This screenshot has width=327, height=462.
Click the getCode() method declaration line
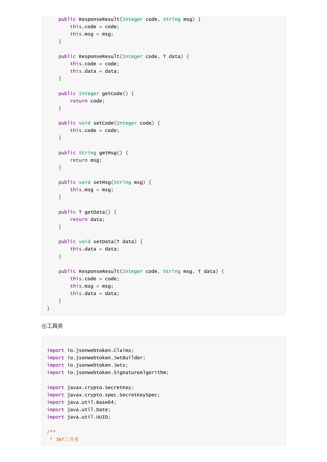coord(96,94)
